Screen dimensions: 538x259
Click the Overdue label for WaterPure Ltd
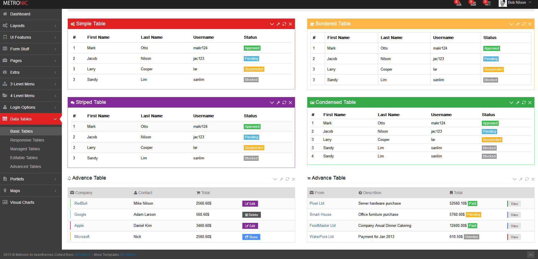point(472,237)
